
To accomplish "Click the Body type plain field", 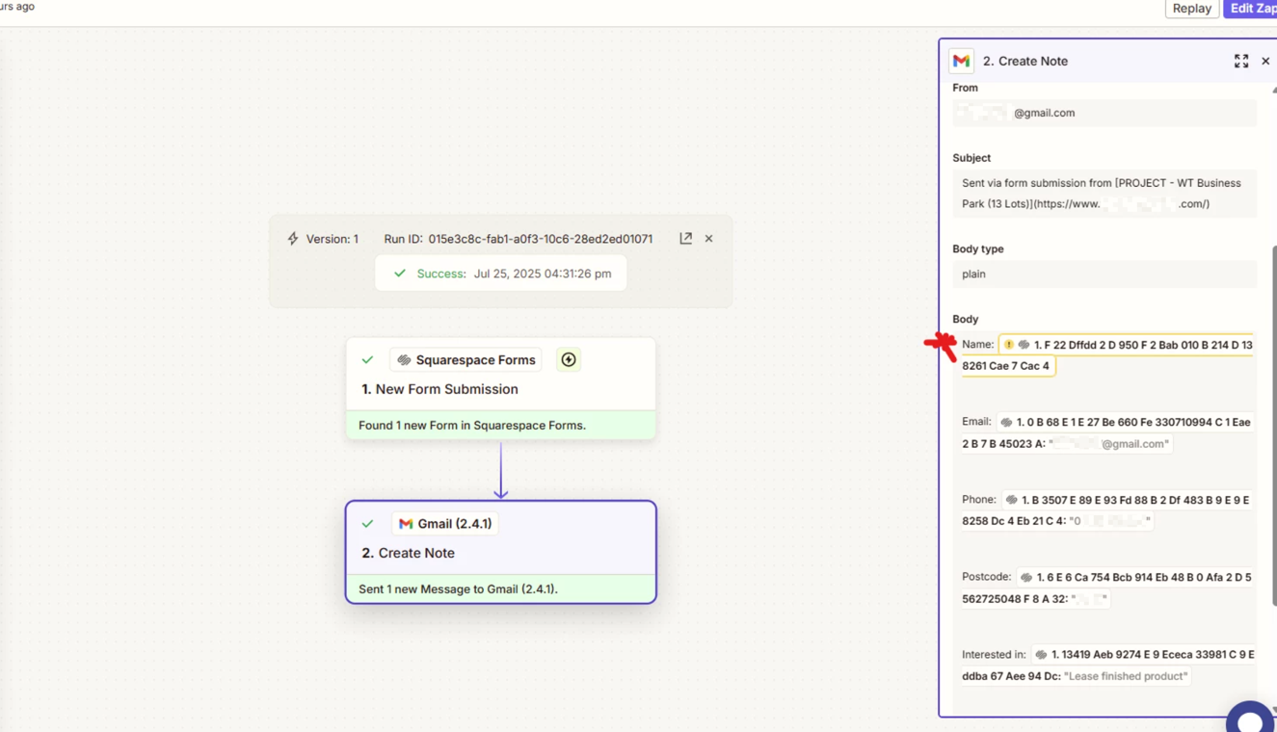I will [1104, 274].
